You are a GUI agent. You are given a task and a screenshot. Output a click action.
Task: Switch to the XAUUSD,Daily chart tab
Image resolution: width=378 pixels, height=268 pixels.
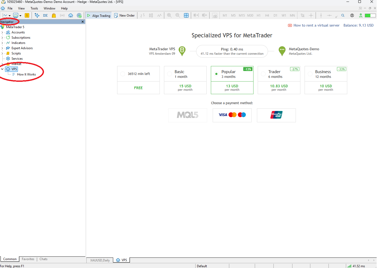click(100, 260)
